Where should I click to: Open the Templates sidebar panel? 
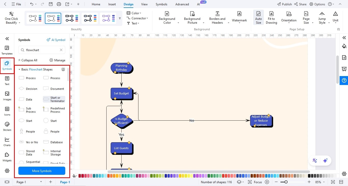point(7,50)
